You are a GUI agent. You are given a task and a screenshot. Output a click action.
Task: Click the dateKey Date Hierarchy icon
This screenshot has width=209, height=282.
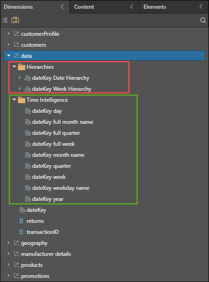pos(28,78)
